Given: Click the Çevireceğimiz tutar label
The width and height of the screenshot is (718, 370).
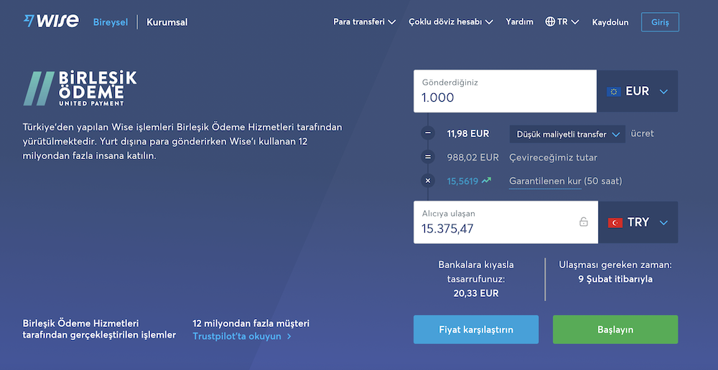Looking at the screenshot, I should tap(553, 158).
